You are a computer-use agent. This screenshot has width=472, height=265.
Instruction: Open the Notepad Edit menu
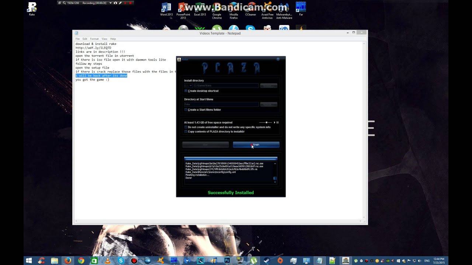85,39
